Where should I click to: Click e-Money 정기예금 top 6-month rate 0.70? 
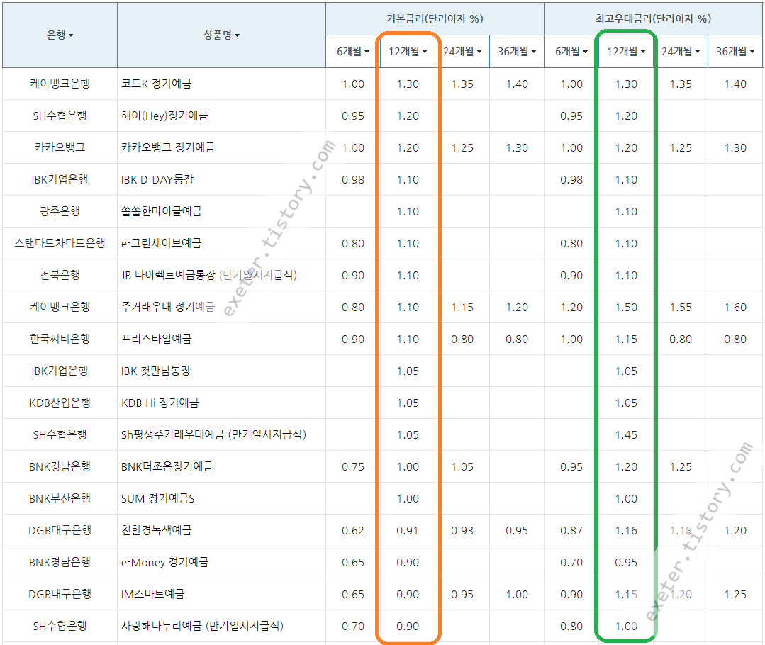point(571,562)
